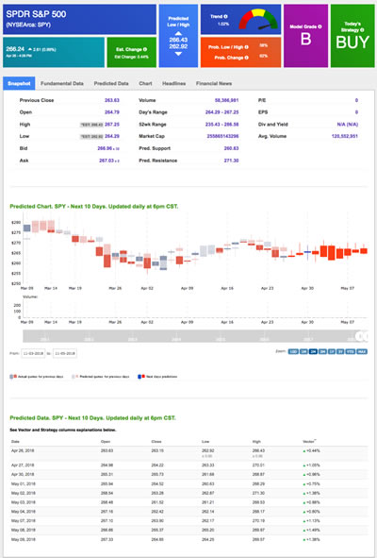Click the Model Grade B tile
The width and height of the screenshot is (377, 558).
305,36
